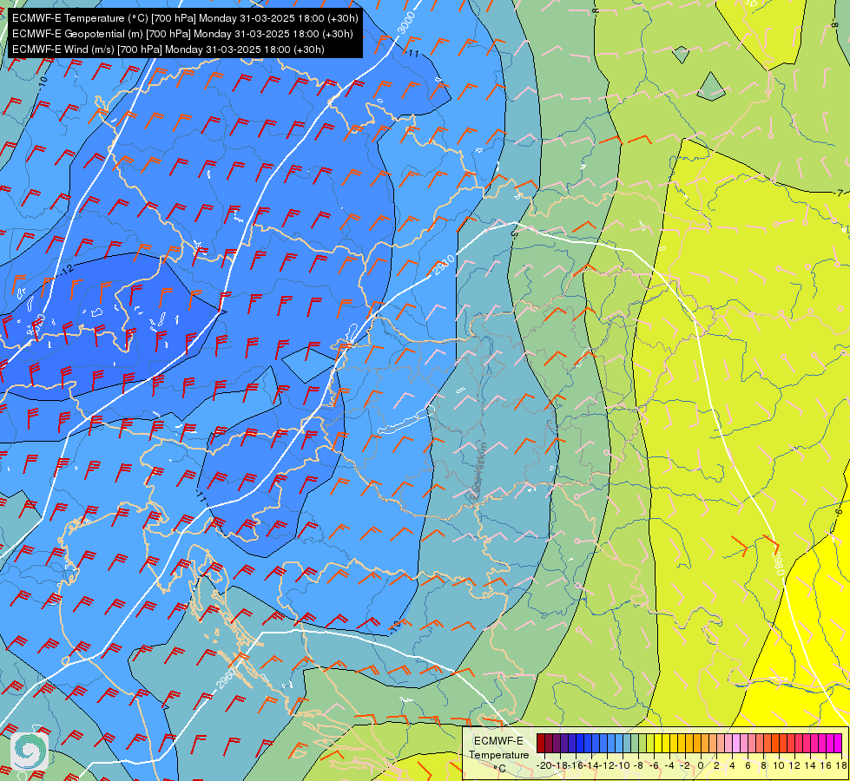Screen dimensions: 850x781
Task: Click the legend title 'ECMWF-E Temperature °C'
Action: [x=498, y=754]
